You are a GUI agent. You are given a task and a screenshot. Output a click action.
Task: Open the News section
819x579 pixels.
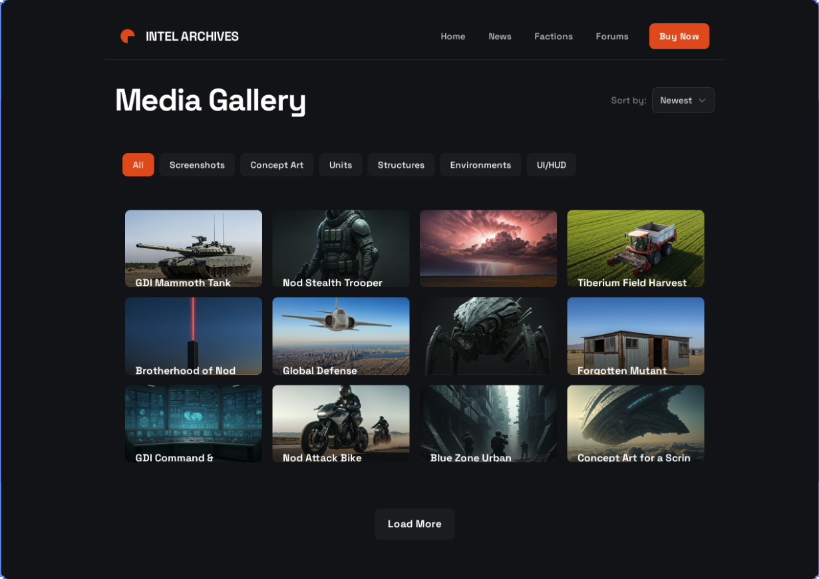500,37
